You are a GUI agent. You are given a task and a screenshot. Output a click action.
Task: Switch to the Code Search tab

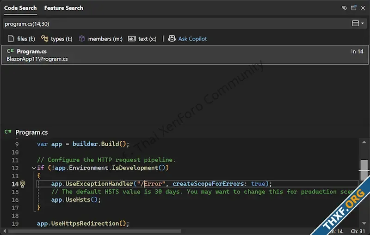20,8
